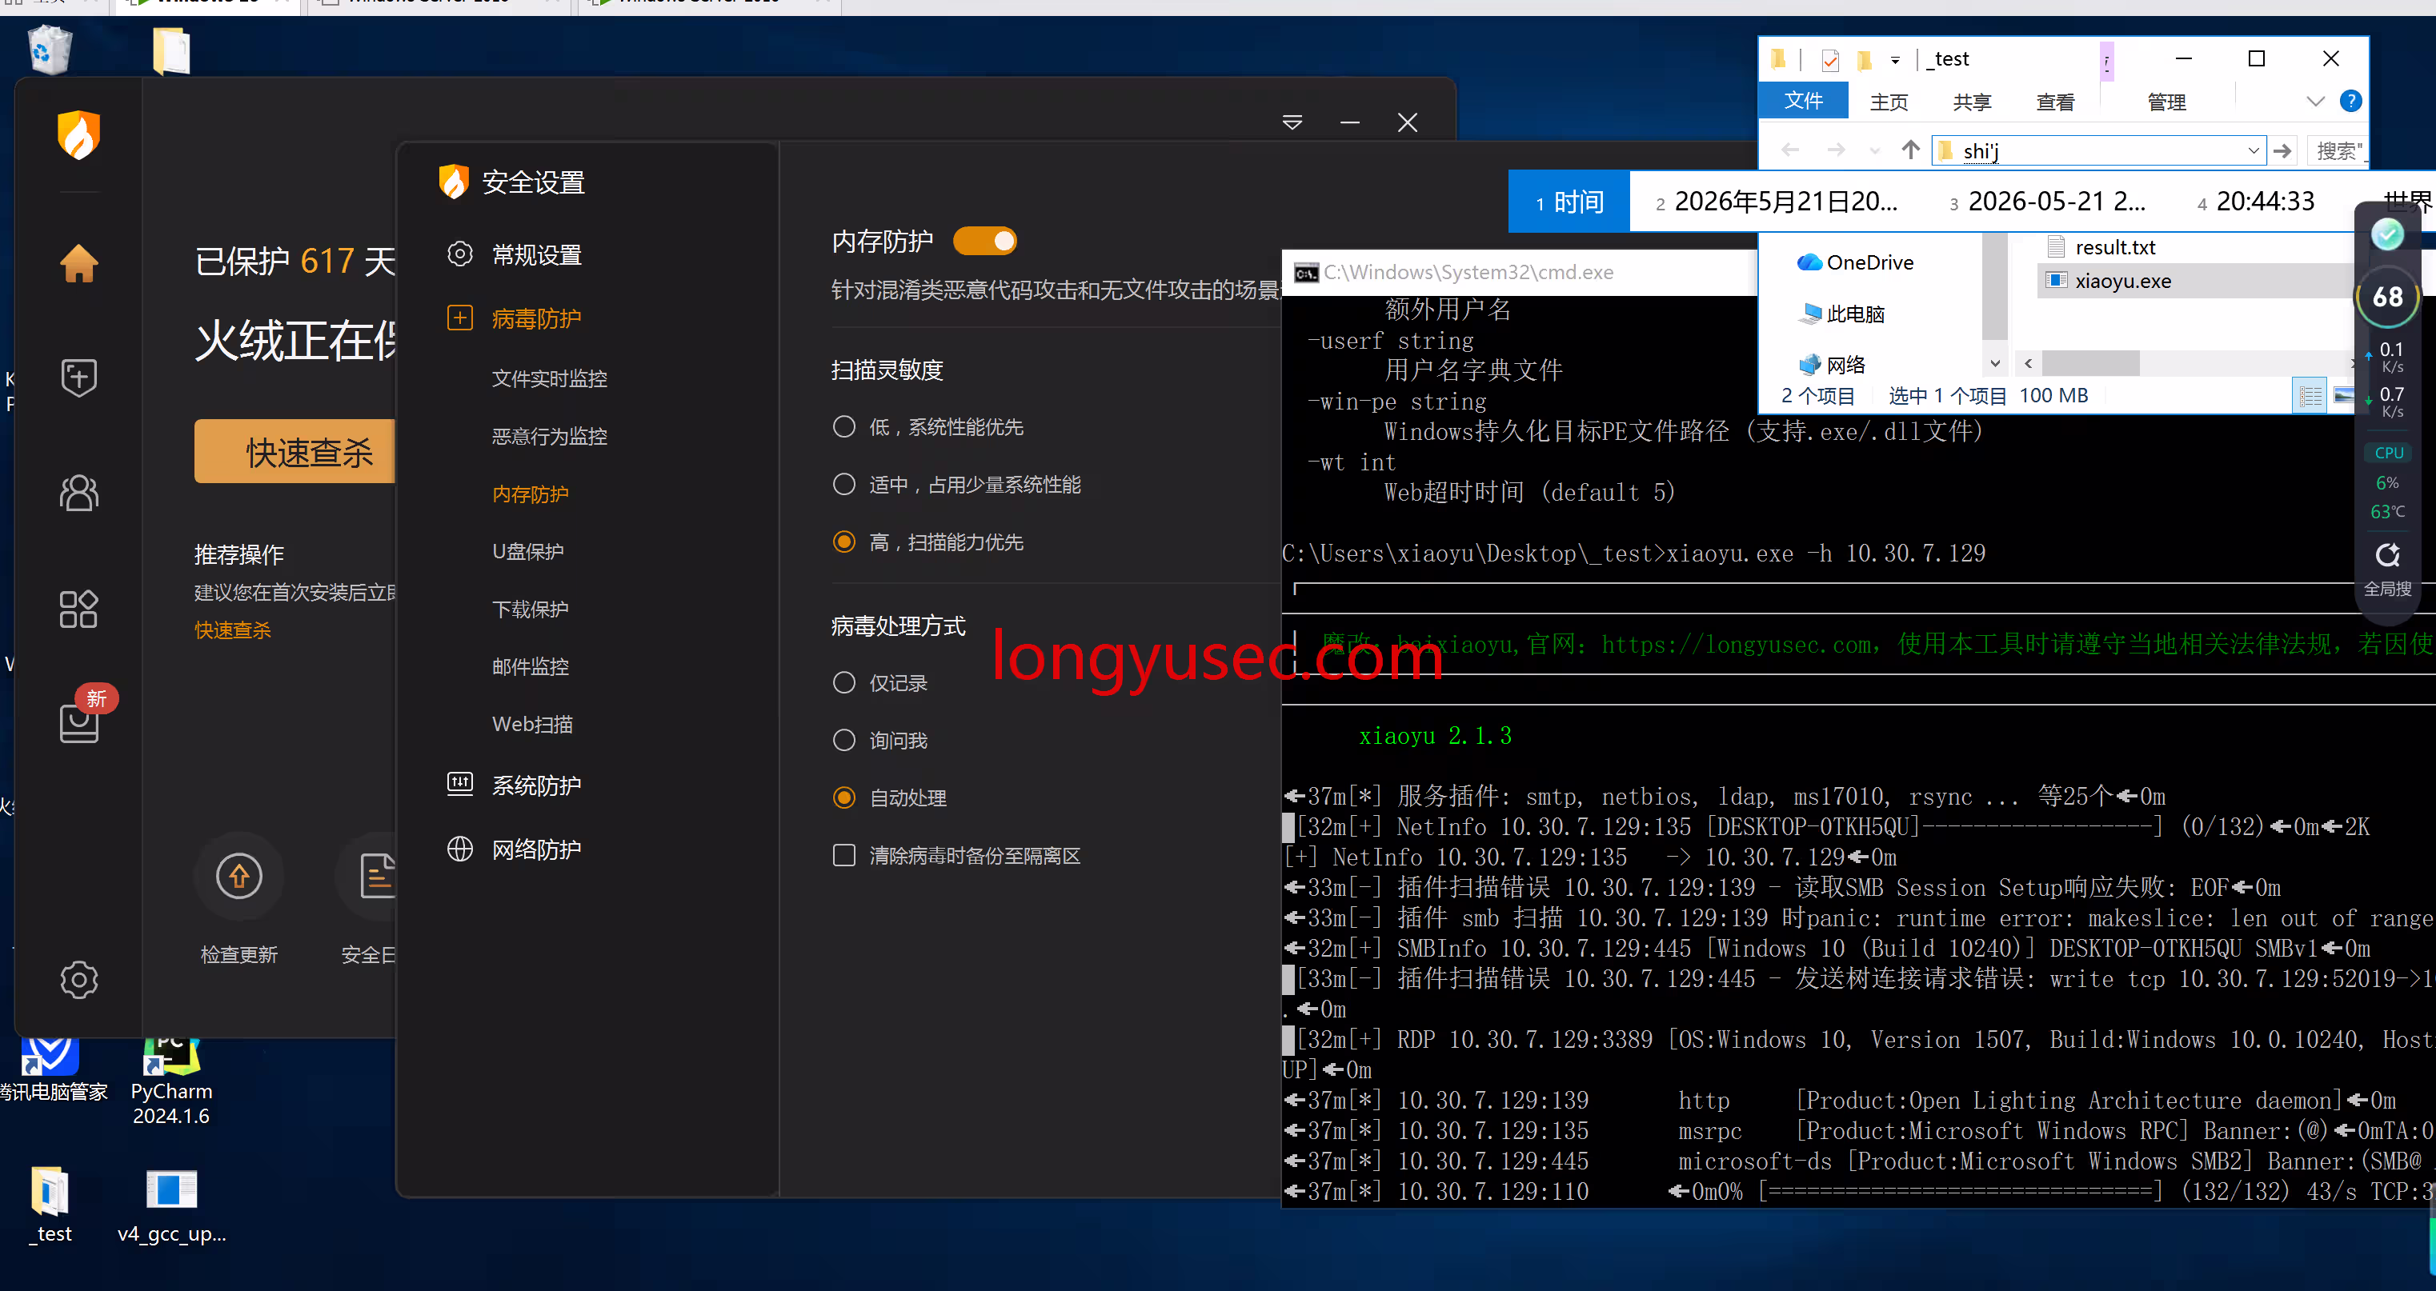Click the go-to arrow beside the address bar
Image resolution: width=2436 pixels, height=1291 pixels.
pyautogui.click(x=2282, y=150)
